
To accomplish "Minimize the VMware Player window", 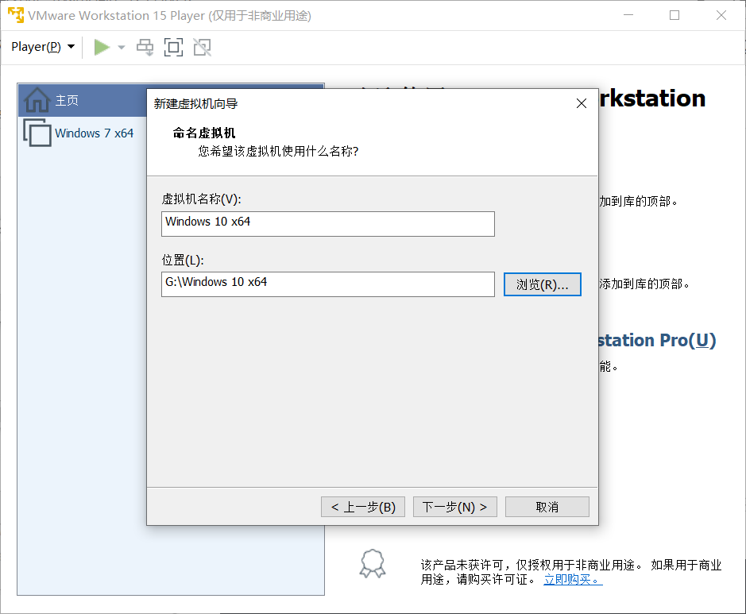I will pyautogui.click(x=628, y=15).
